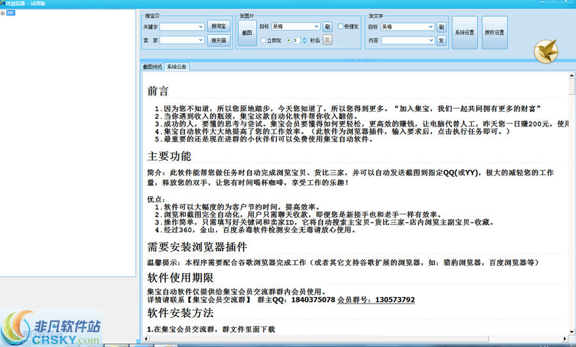Select the 立即发 radio button
This screenshot has width=576, height=347.
(x=263, y=40)
